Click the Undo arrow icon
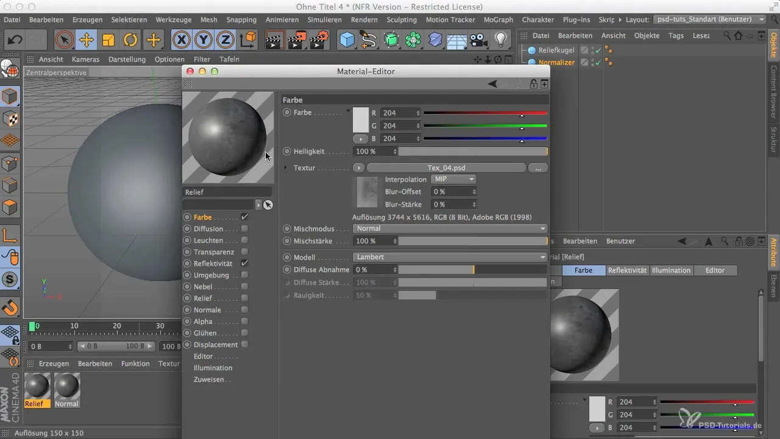The height and width of the screenshot is (439, 780). 15,40
